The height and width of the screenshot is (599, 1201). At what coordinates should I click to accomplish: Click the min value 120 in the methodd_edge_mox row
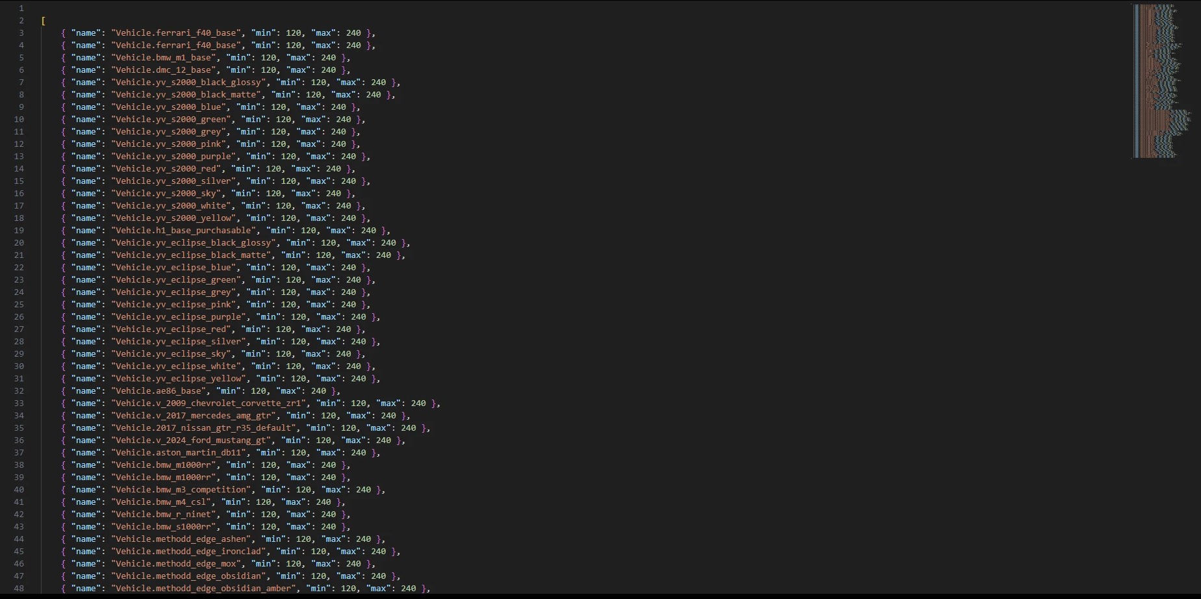(x=294, y=564)
